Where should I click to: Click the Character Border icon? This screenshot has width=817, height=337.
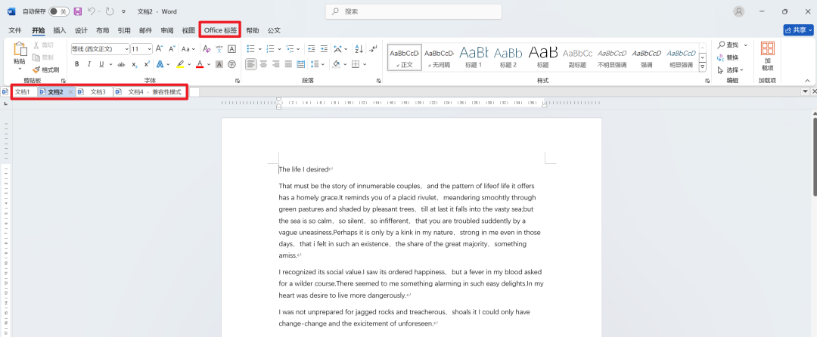232,49
